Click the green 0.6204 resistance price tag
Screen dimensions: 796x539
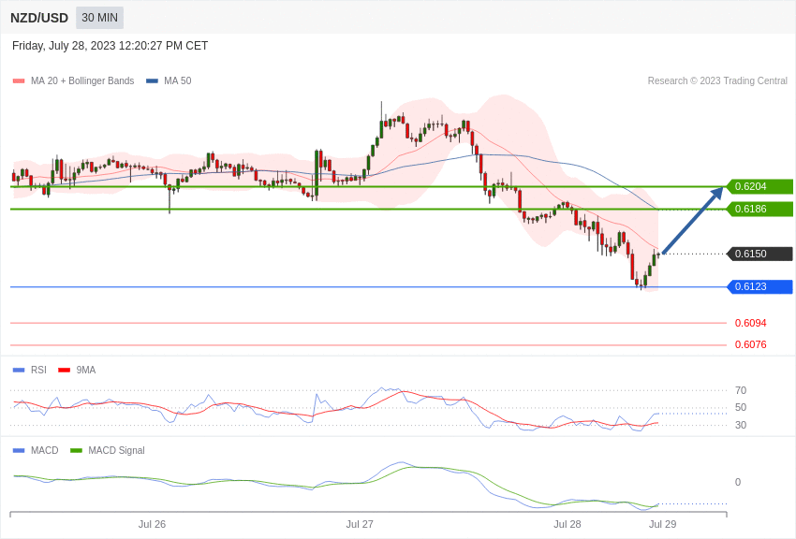[759, 186]
